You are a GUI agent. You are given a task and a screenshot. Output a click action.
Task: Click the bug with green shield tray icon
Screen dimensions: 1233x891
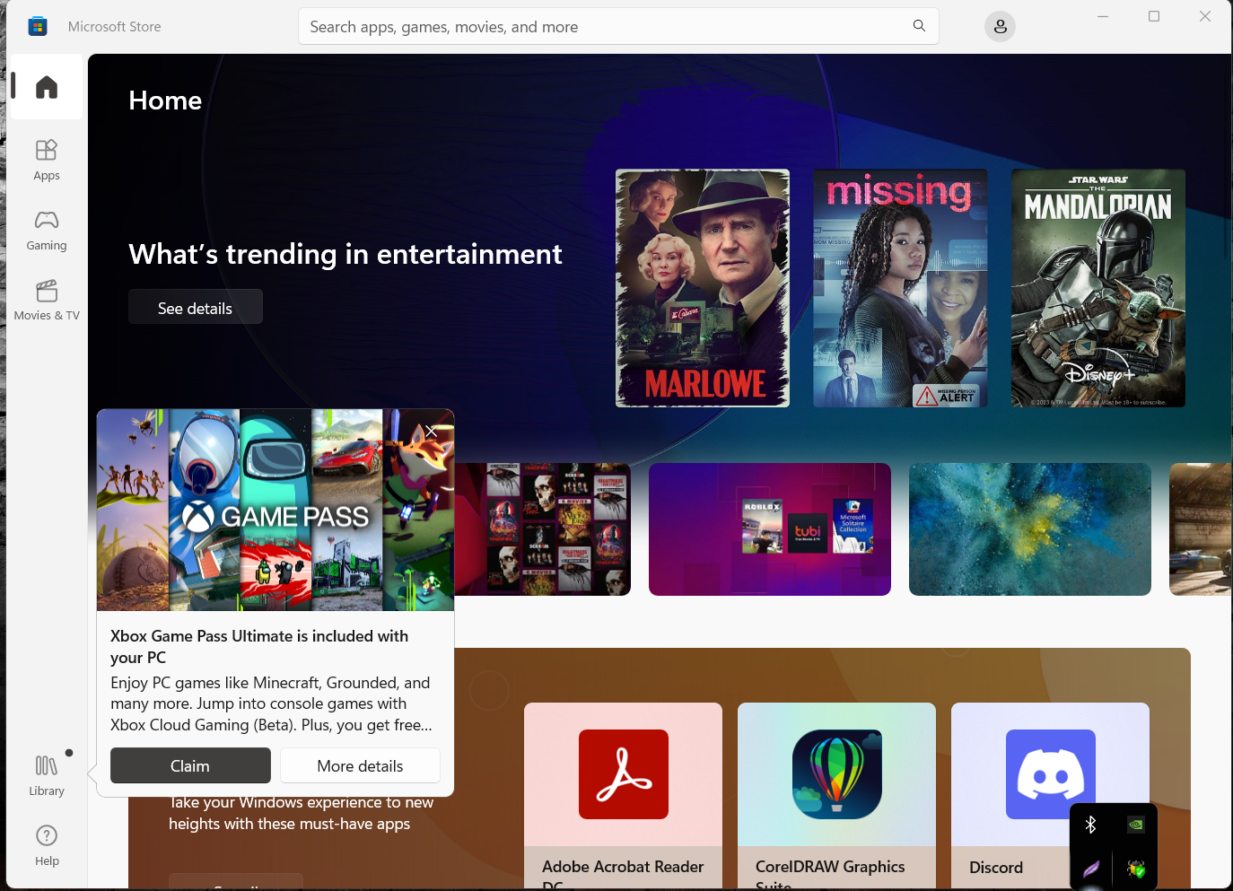coord(1136,869)
